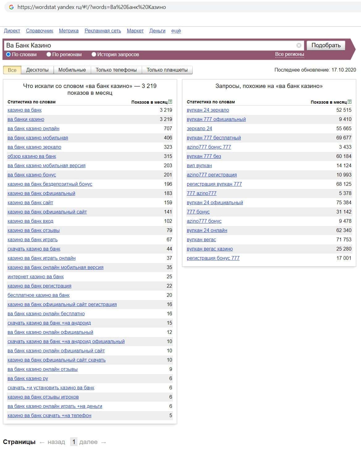Select page number 1 in pagination

73,442
